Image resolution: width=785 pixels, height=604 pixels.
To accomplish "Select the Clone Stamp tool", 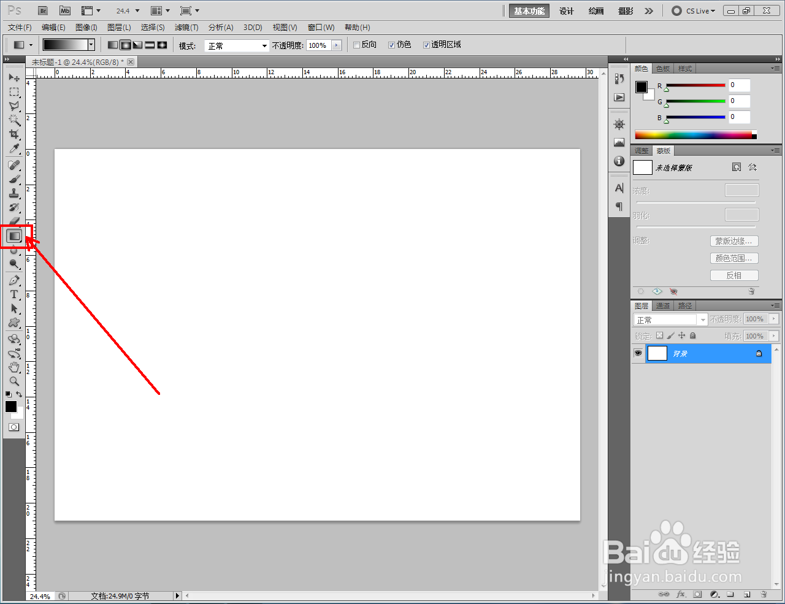I will (x=14, y=193).
